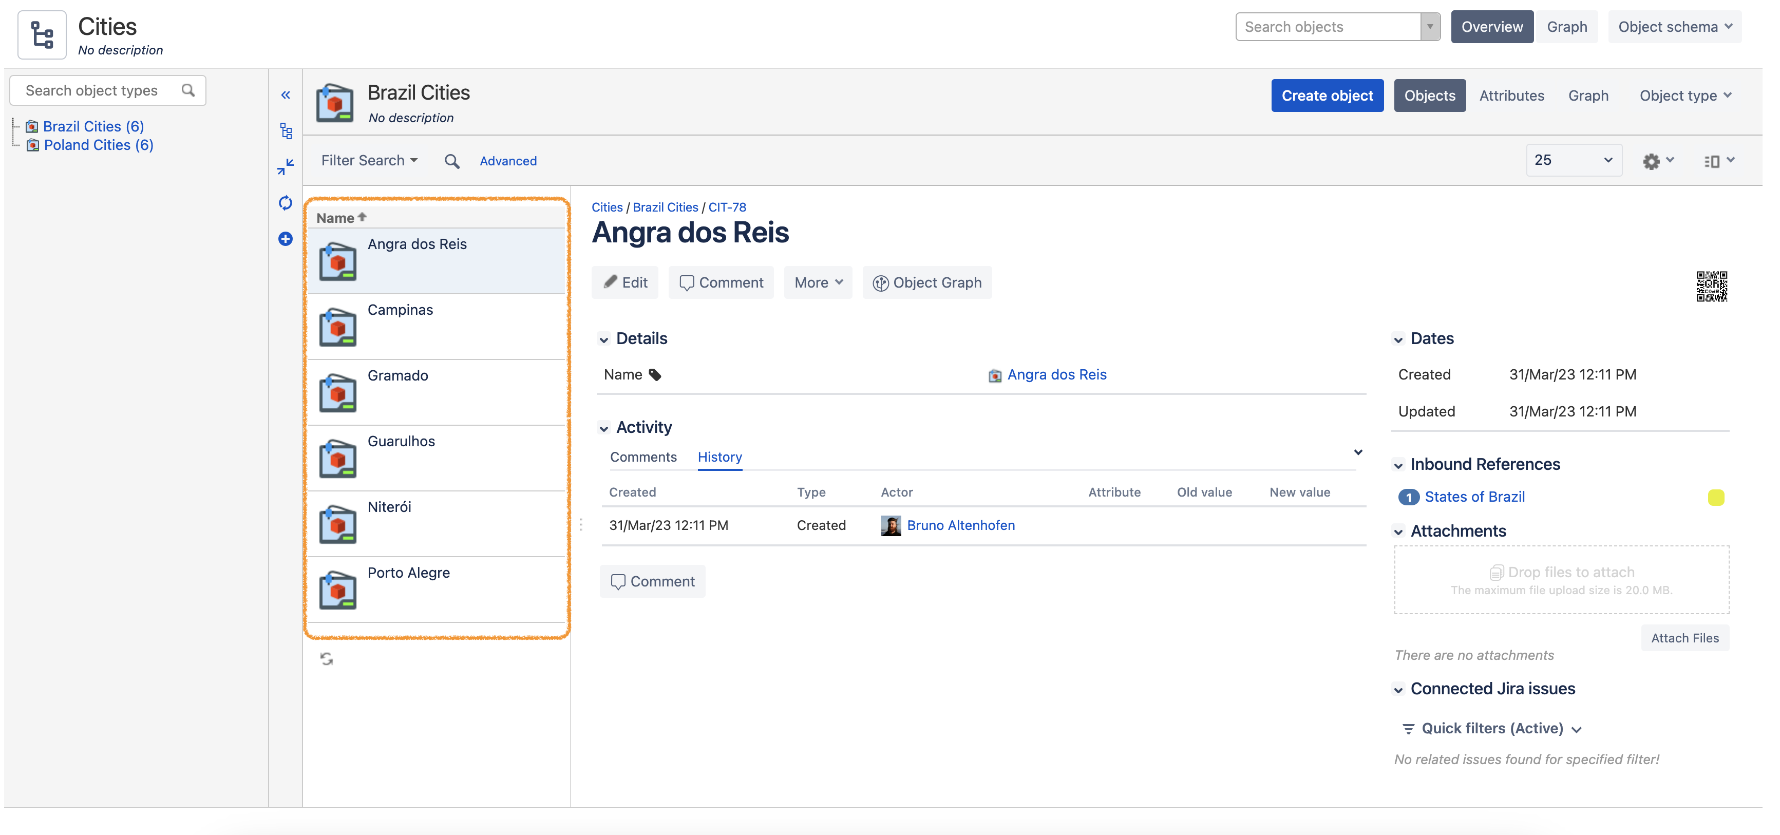Click the list reload icon below objects
The image size is (1780, 835).
point(327,659)
